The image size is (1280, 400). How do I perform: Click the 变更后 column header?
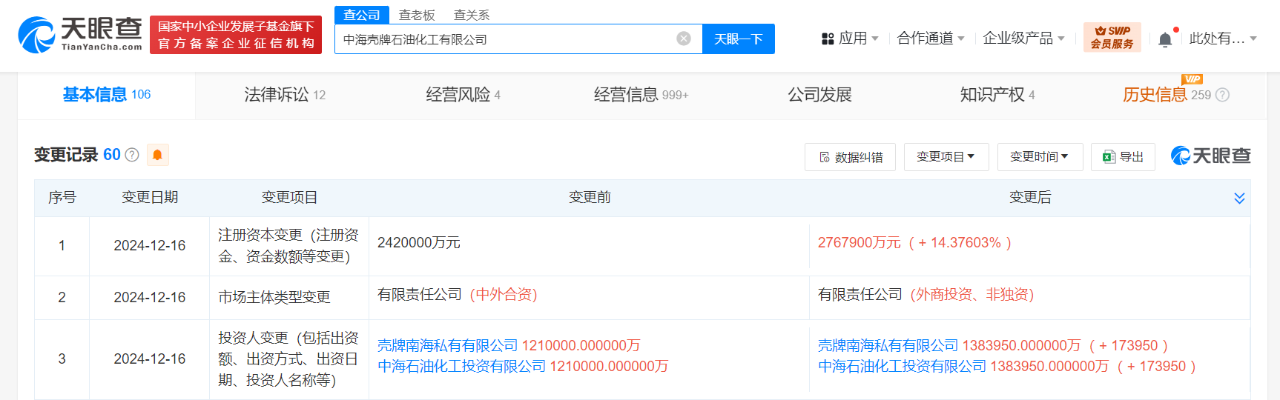coord(1030,197)
